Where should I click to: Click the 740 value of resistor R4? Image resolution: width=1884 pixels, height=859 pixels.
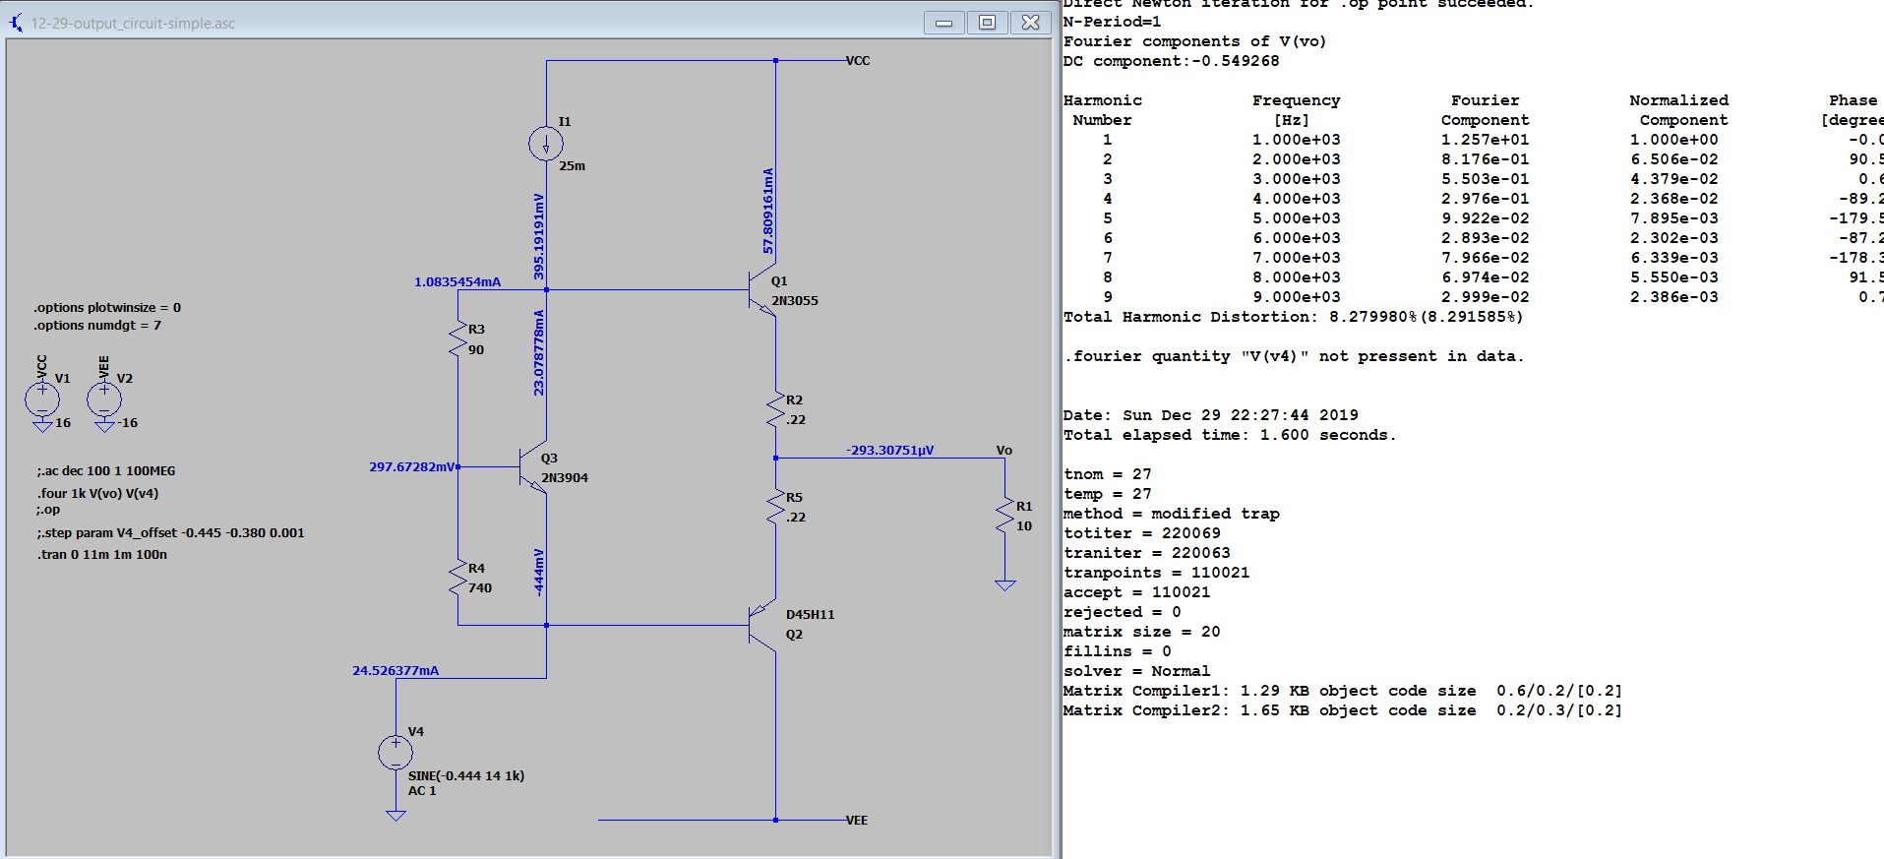coord(479,588)
